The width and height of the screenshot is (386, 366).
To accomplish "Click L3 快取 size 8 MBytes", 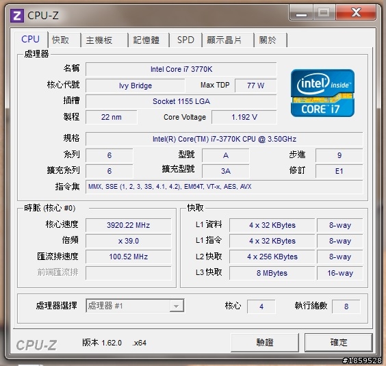I will coord(272,273).
